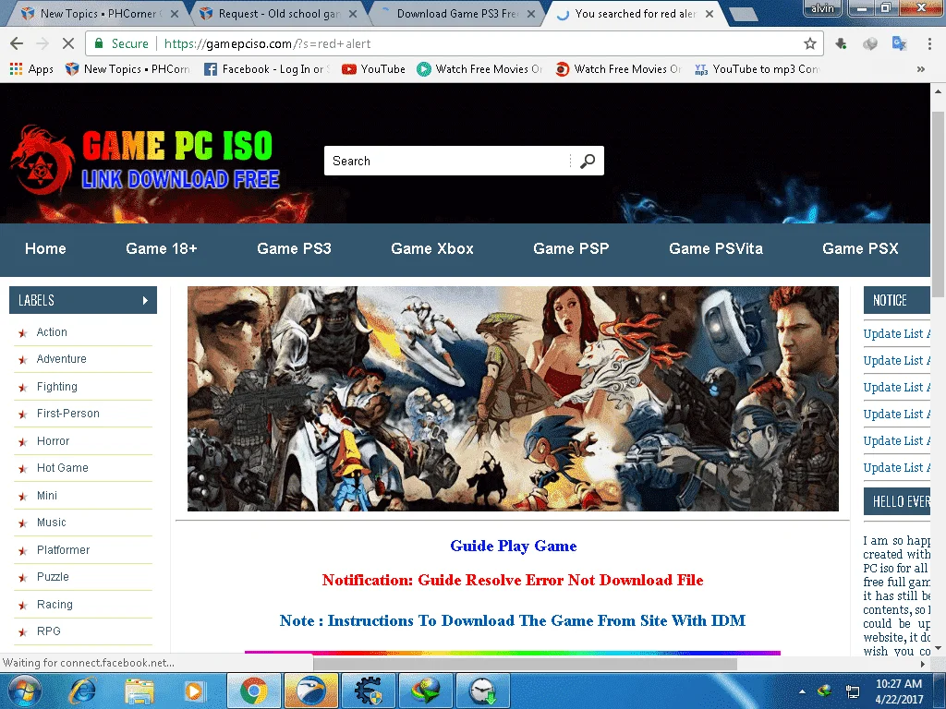Open the Game PSVita menu item
The height and width of the screenshot is (709, 946).
(x=716, y=248)
